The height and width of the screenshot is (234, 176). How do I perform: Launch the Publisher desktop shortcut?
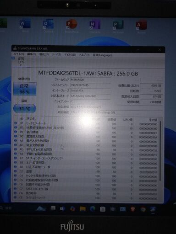(x=118, y=26)
